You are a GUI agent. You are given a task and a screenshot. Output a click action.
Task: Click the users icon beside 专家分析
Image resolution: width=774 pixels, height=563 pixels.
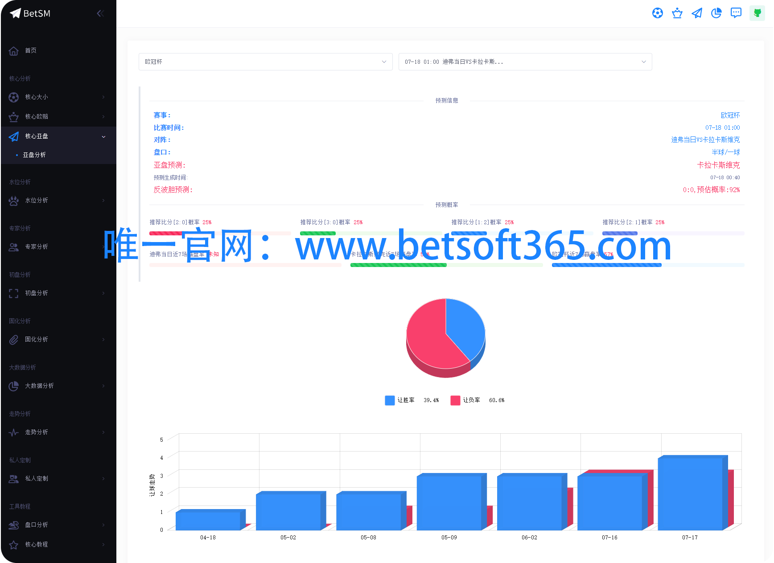pyautogui.click(x=14, y=247)
